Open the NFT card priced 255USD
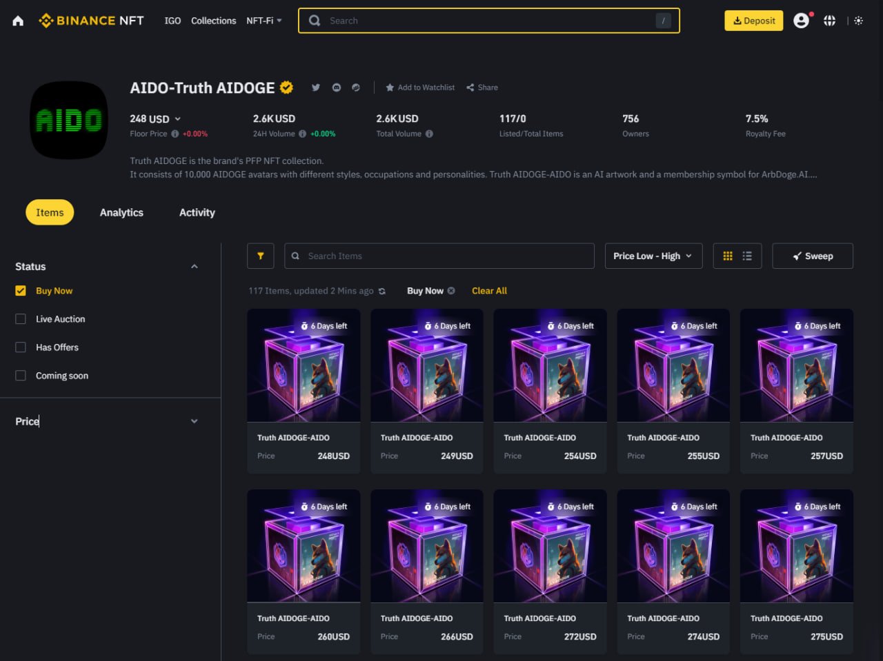This screenshot has height=661, width=883. 673,391
